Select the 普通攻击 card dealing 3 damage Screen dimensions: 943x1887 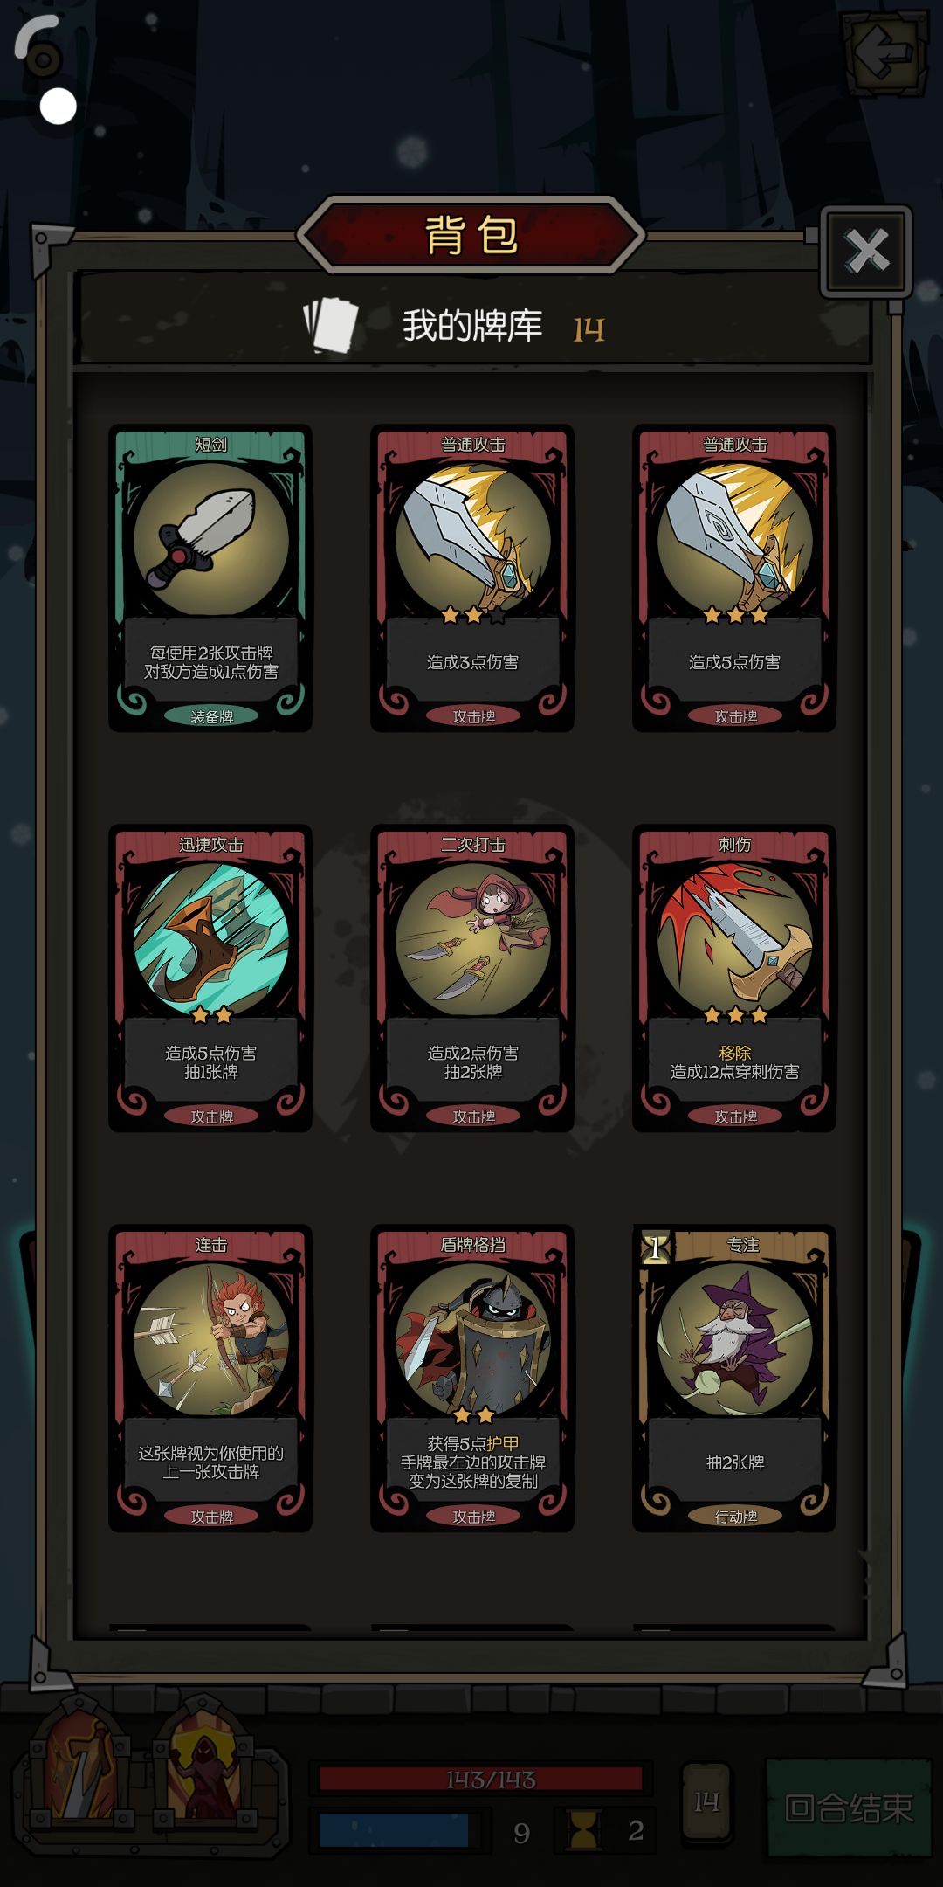[472, 577]
